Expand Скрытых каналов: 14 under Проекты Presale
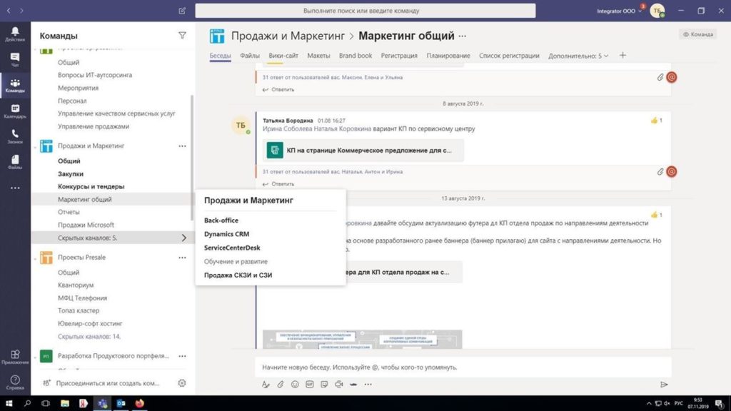The image size is (731, 411). click(x=89, y=337)
